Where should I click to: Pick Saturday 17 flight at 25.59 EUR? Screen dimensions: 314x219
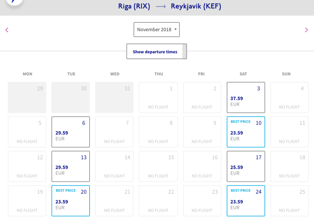pos(246,166)
